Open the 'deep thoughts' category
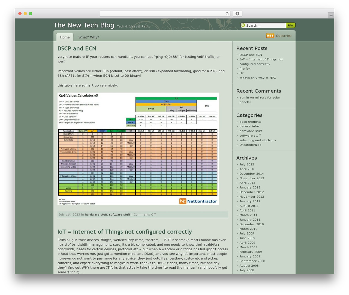The width and height of the screenshot is (349, 295). click(x=250, y=122)
